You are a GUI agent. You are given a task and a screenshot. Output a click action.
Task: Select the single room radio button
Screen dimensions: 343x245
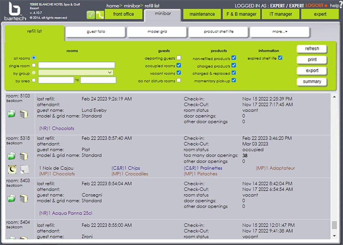tap(34, 65)
